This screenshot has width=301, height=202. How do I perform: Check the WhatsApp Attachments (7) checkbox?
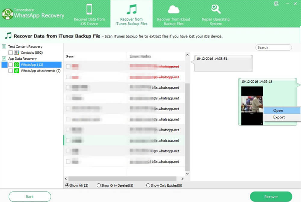click(11, 71)
